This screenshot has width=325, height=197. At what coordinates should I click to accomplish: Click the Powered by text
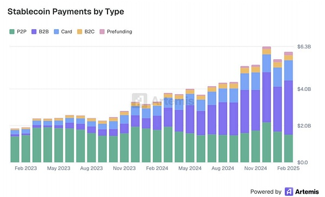[x=266, y=192]
